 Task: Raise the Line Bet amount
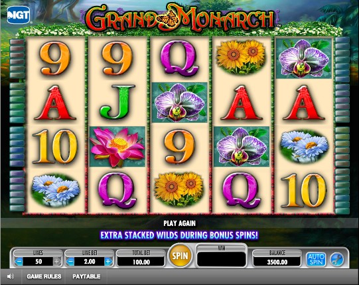(108, 261)
